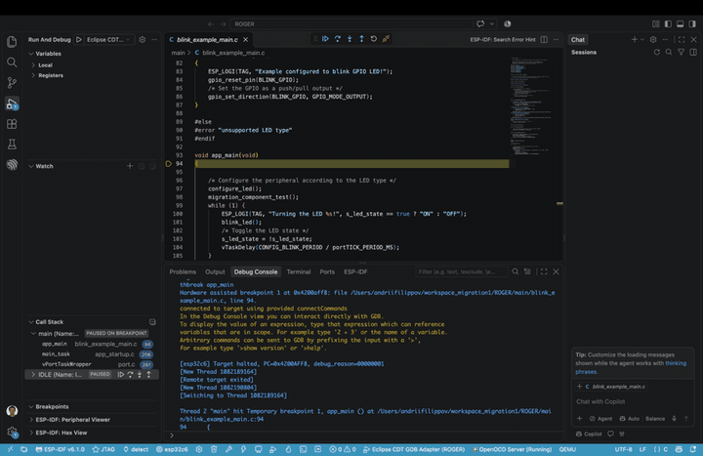Split the editor right

tap(544, 39)
